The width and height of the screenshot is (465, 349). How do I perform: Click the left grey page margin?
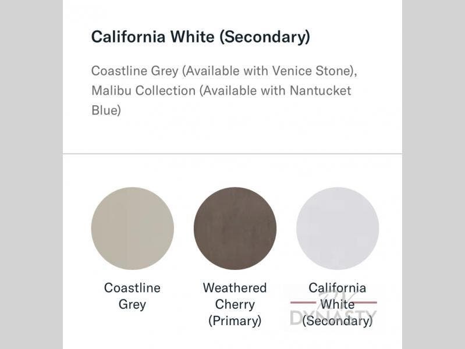31,174
